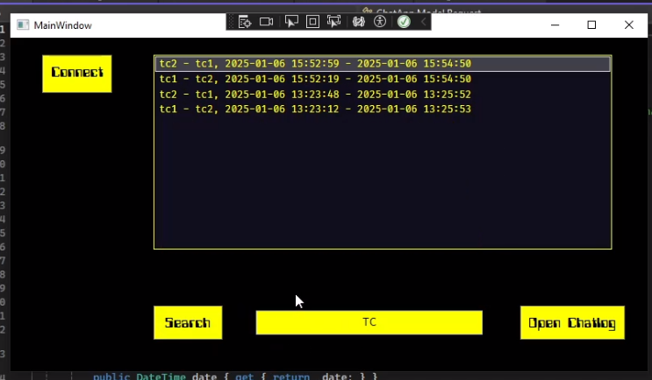
Task: Select chat entry tc1 - tc2 at 13:23:12
Action: click(382, 109)
